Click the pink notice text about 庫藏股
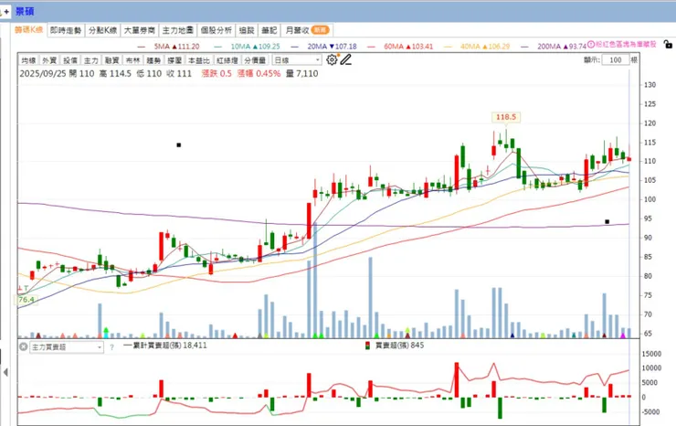 (626, 45)
